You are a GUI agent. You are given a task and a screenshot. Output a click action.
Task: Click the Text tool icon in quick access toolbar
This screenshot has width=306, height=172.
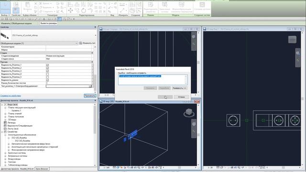point(44,19)
